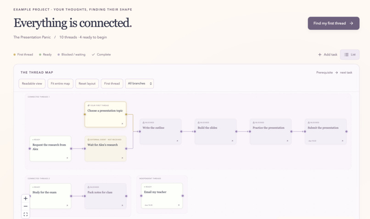Click the Reset layout button
Screen dimensions: 370x219
[87, 83]
